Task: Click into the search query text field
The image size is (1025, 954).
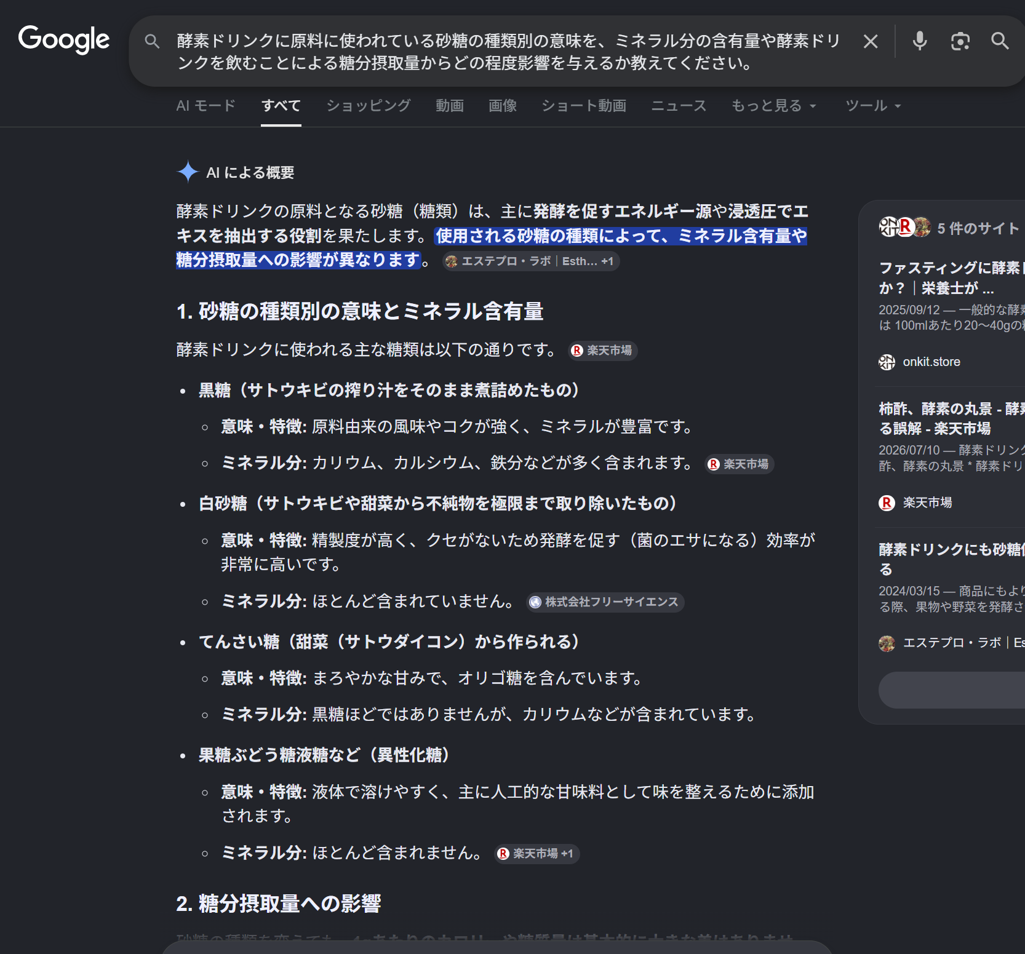Action: tap(509, 52)
